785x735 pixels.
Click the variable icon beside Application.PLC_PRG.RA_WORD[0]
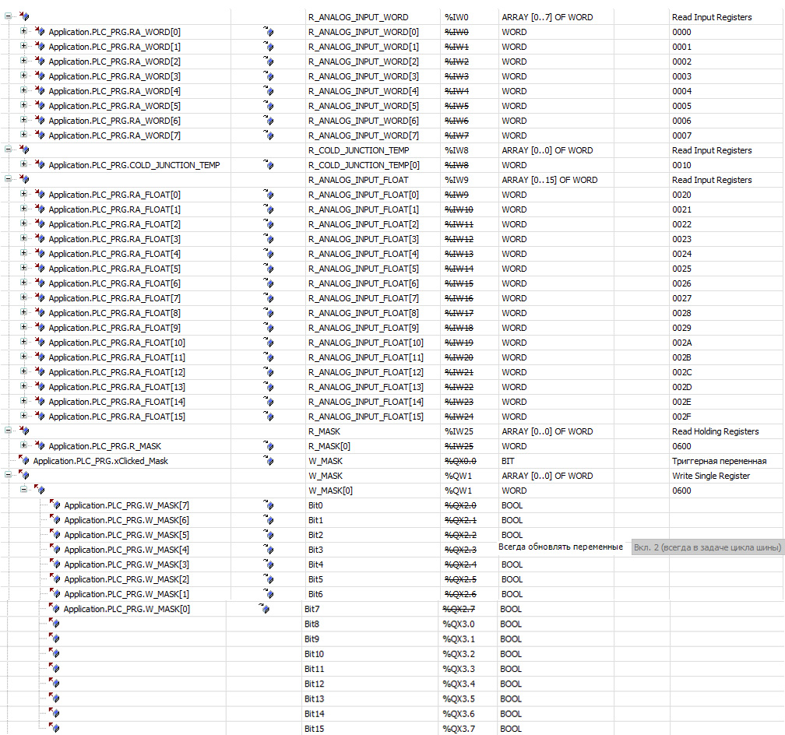click(40, 32)
